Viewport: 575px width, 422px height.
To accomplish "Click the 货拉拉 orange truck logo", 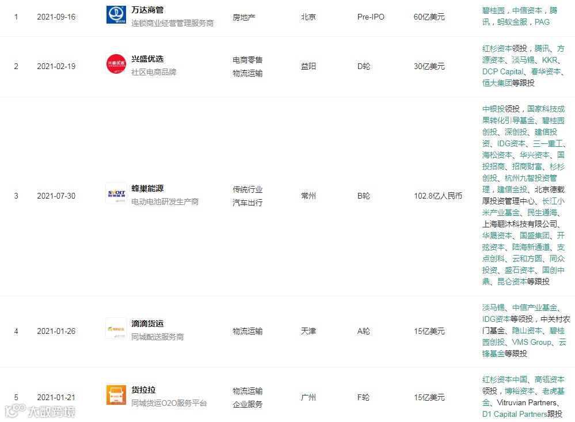I will point(116,394).
